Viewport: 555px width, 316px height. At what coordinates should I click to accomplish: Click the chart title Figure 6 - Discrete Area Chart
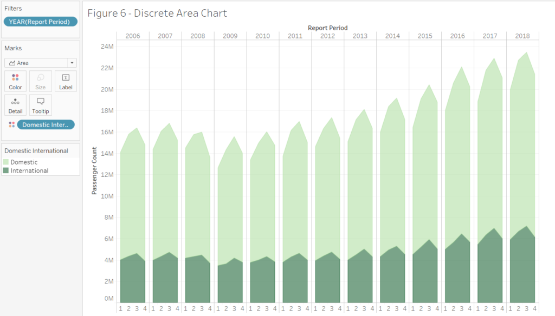tap(157, 13)
